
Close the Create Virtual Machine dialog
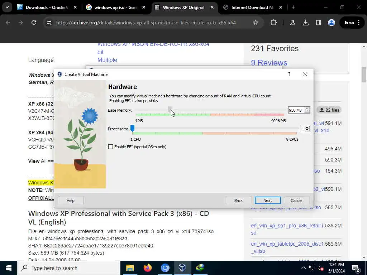pyautogui.click(x=305, y=74)
